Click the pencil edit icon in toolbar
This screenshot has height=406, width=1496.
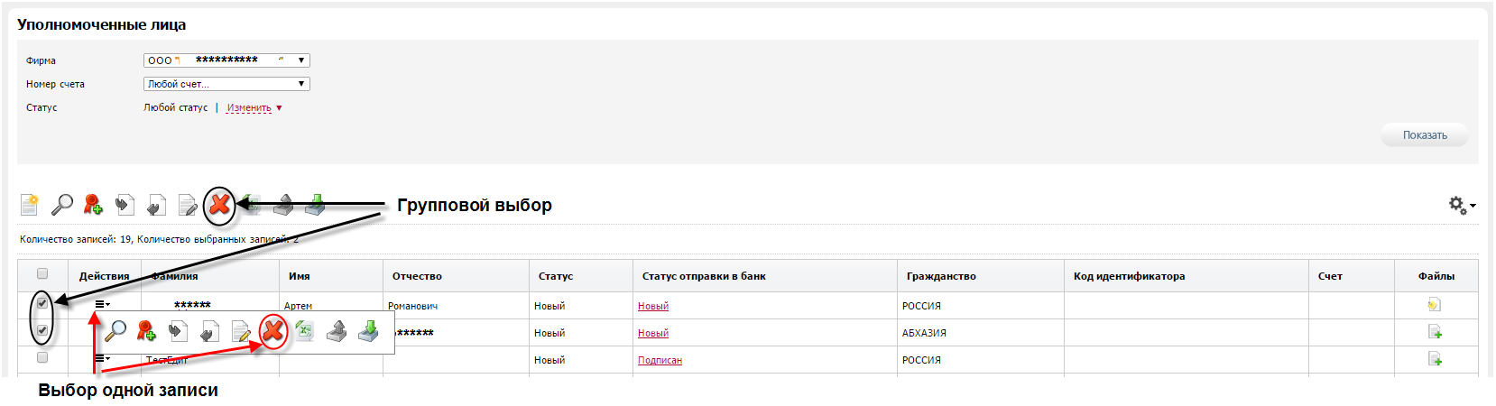tap(188, 206)
